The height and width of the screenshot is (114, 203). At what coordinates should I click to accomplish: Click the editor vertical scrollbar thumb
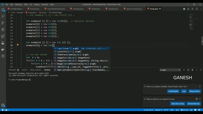[202, 41]
